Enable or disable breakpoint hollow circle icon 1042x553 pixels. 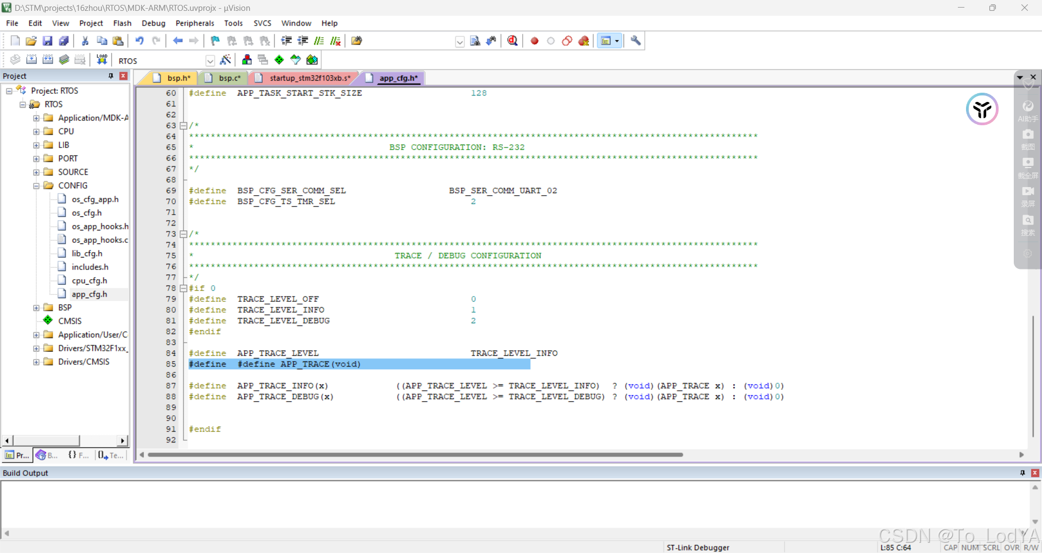pyautogui.click(x=551, y=41)
